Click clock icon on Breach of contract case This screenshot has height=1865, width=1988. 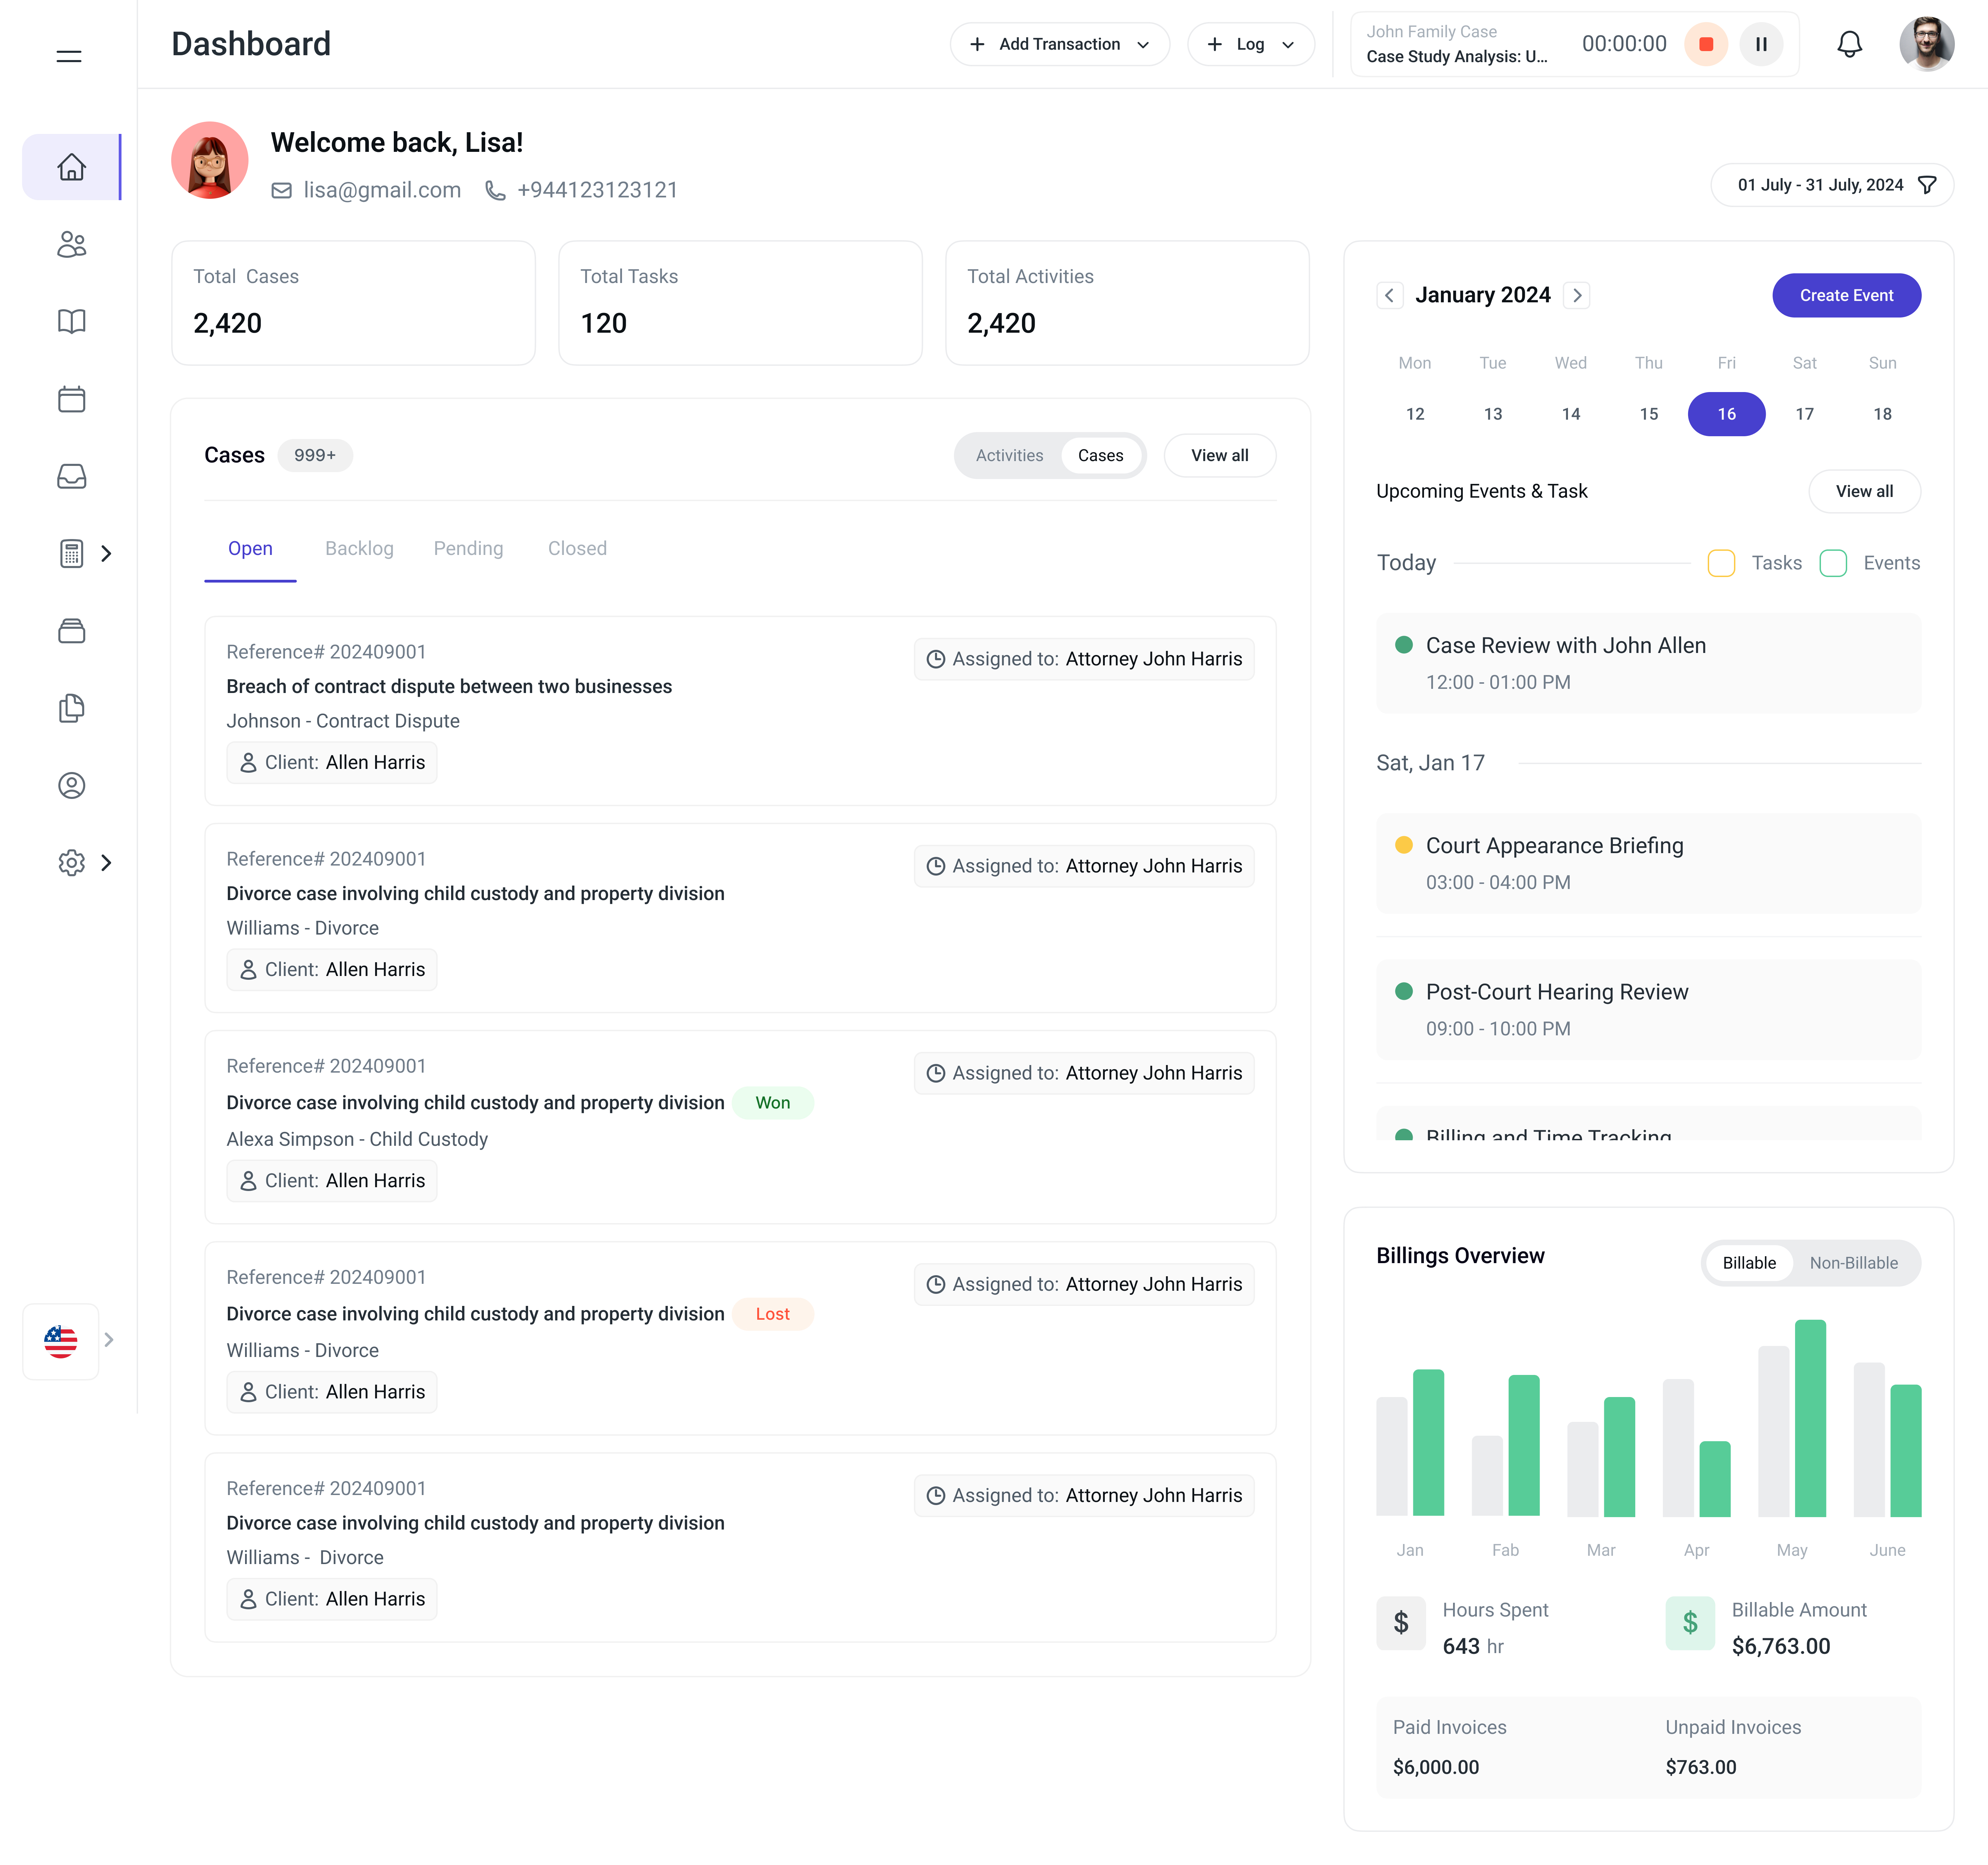point(936,659)
